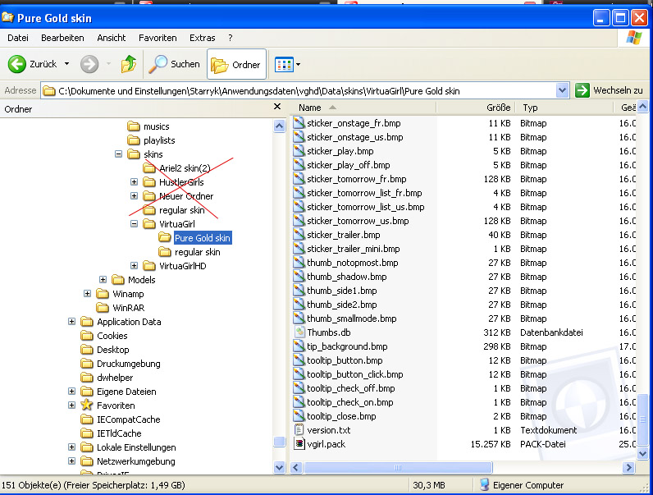
Task: Select sticker_onstage_fr.bmp bitmap icon
Action: pos(299,123)
